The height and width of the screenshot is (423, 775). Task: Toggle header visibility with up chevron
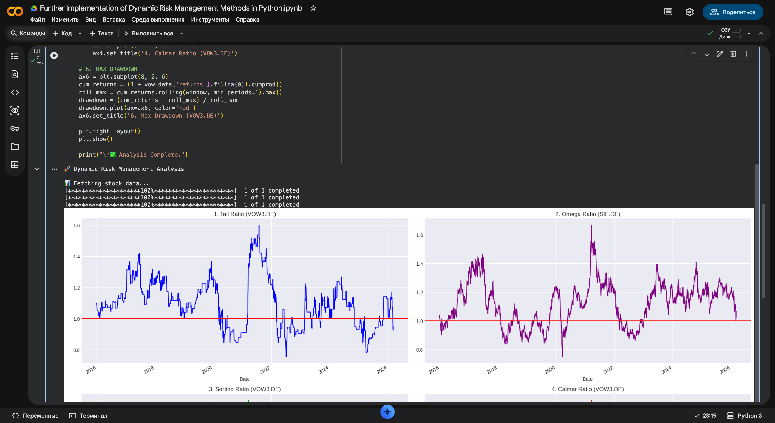761,33
